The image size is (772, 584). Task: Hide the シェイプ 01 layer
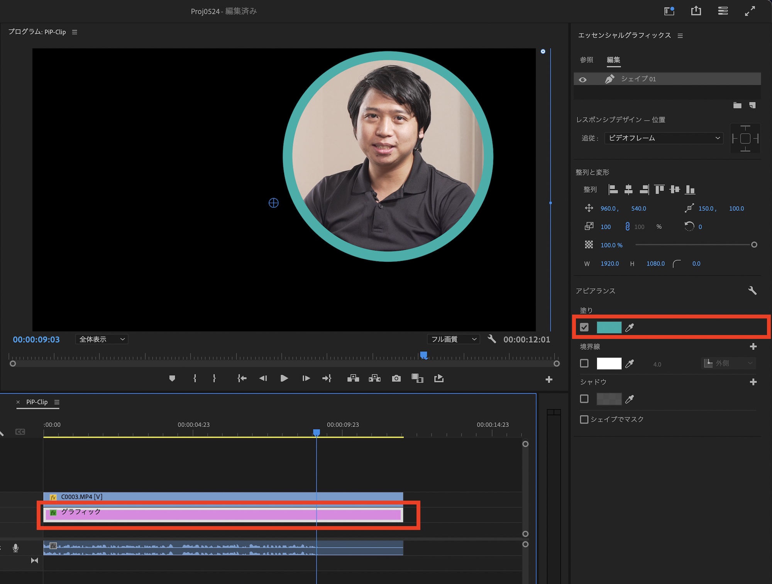[583, 80]
